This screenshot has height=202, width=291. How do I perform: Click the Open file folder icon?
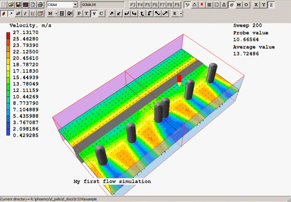tap(10, 5)
